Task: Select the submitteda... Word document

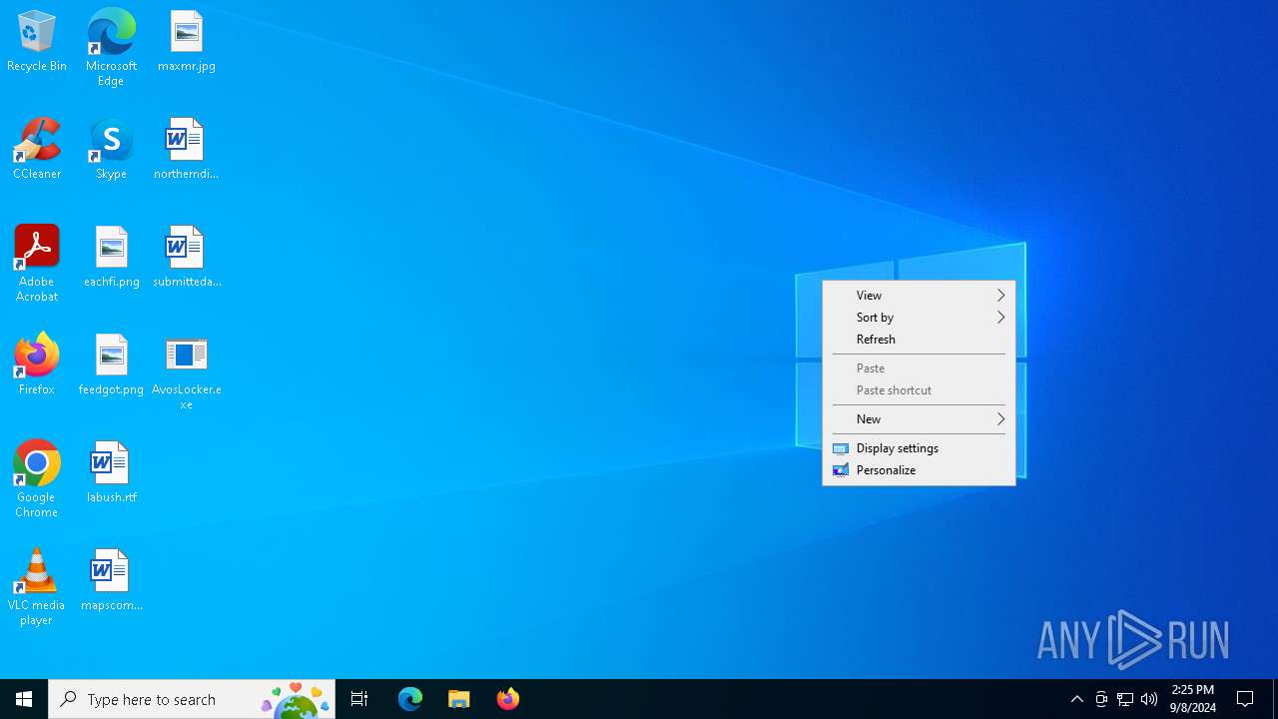Action: 187,258
